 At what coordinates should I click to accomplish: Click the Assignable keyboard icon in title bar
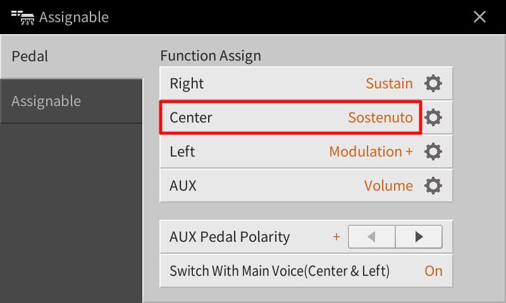tap(23, 17)
